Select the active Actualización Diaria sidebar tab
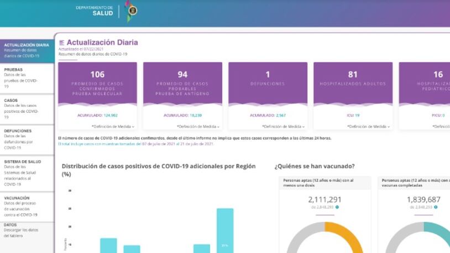 click(27, 50)
